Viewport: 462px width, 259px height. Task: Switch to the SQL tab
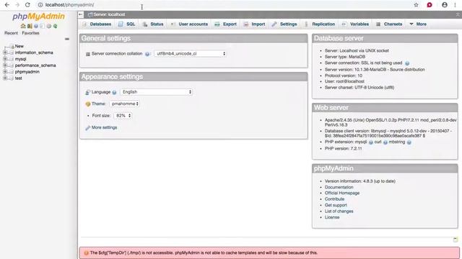[x=127, y=24]
